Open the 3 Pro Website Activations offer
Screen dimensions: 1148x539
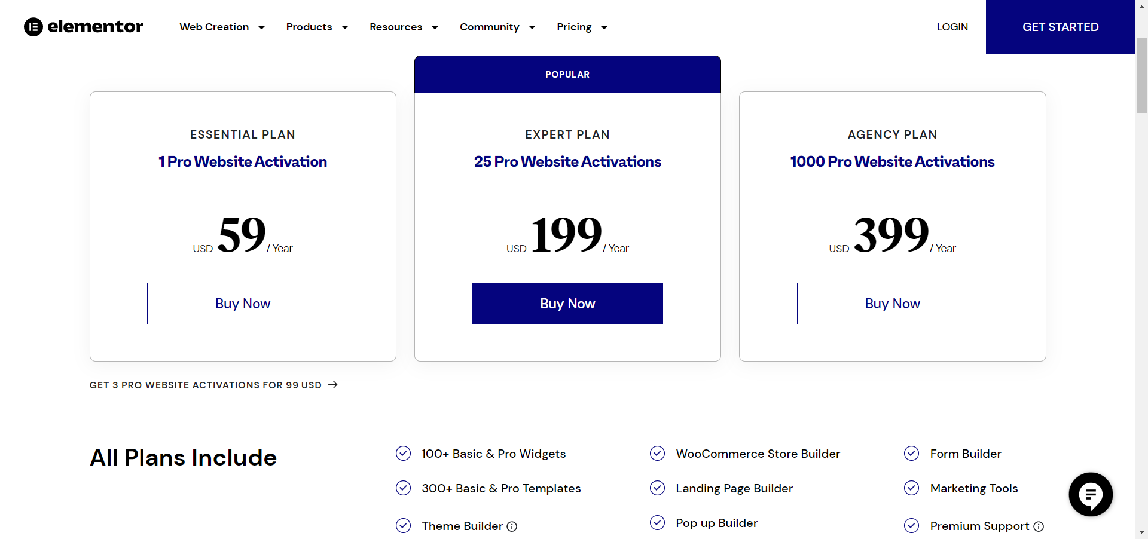(206, 385)
